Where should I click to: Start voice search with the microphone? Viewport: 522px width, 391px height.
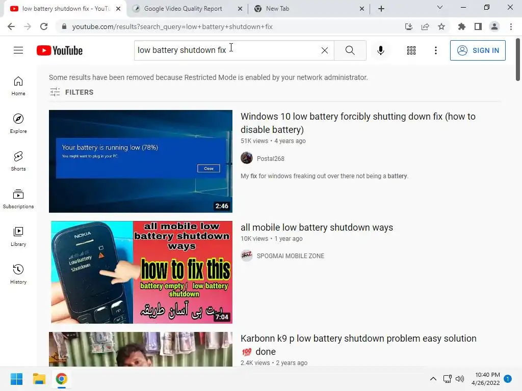[x=380, y=50]
